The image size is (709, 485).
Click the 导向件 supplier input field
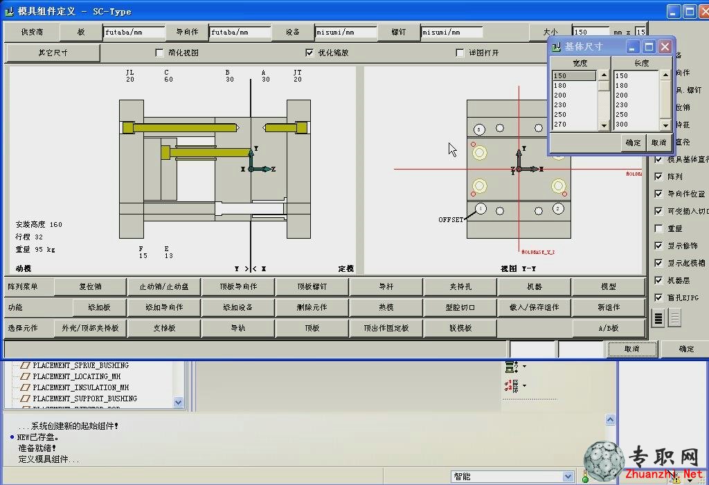240,32
